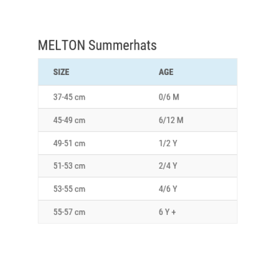The image size is (278, 278).
Task: Click the 53-55 cm size cell
Action: pos(69,189)
